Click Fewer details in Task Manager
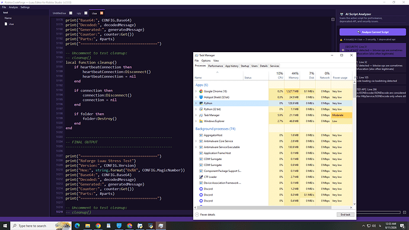 point(205,215)
